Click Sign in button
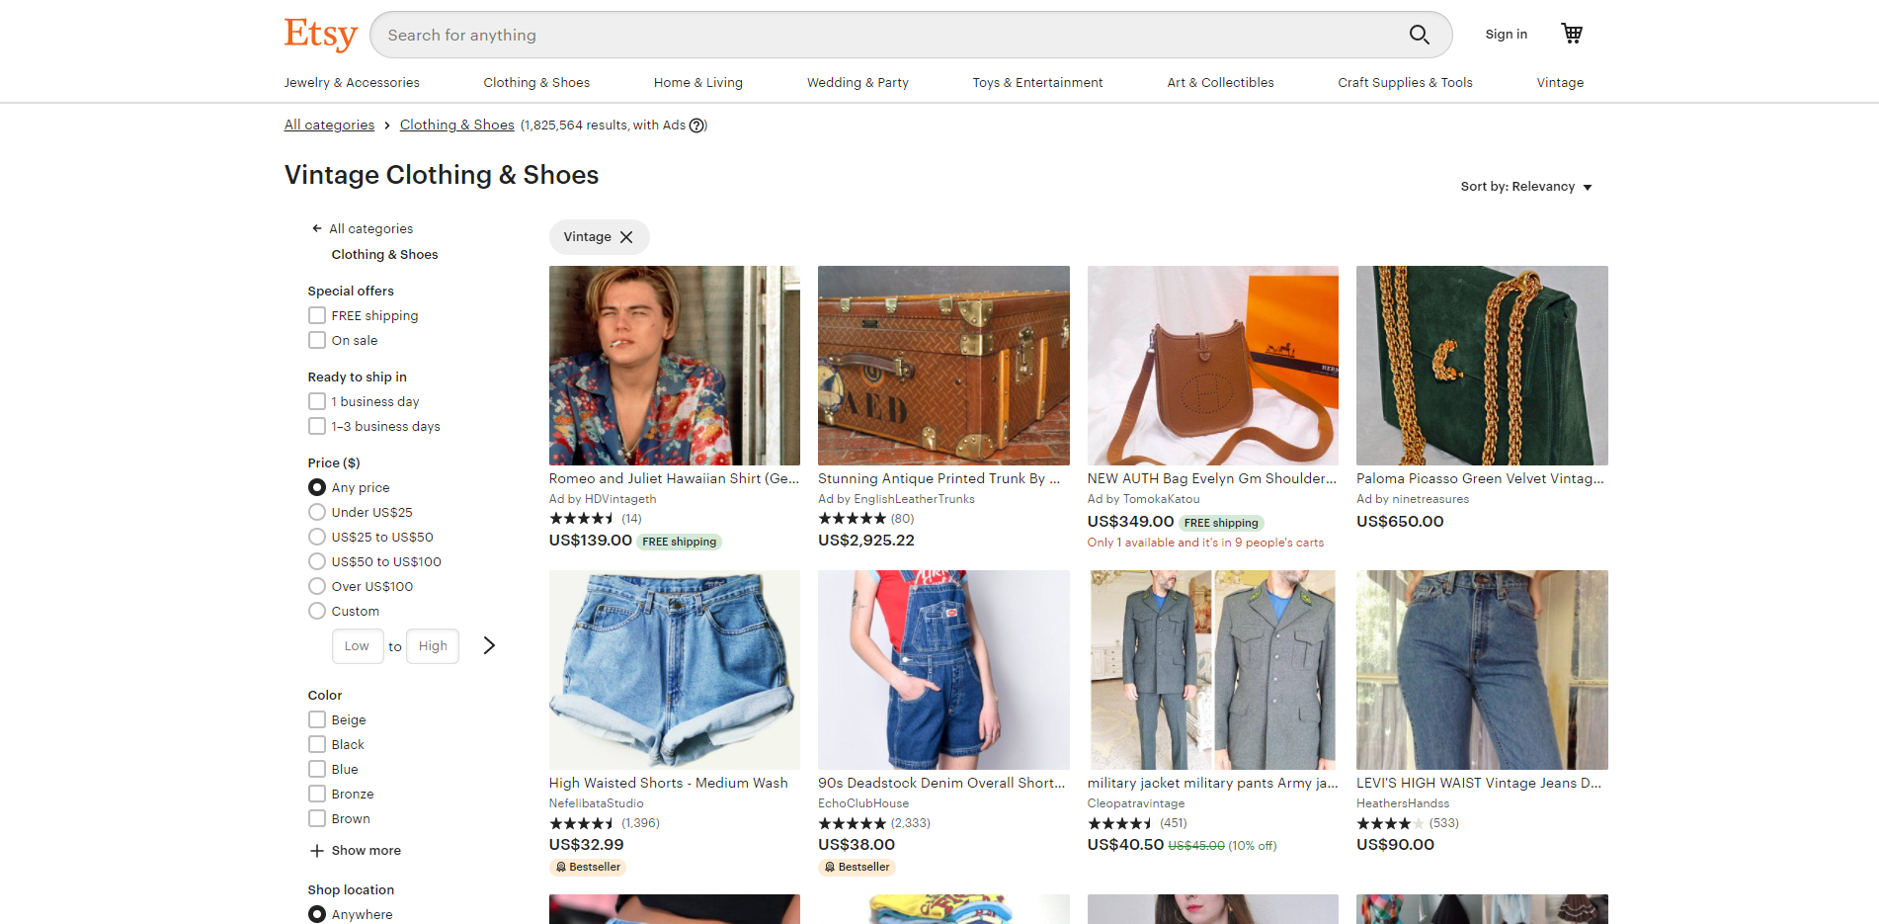This screenshot has height=924, width=1879. pos(1506,35)
